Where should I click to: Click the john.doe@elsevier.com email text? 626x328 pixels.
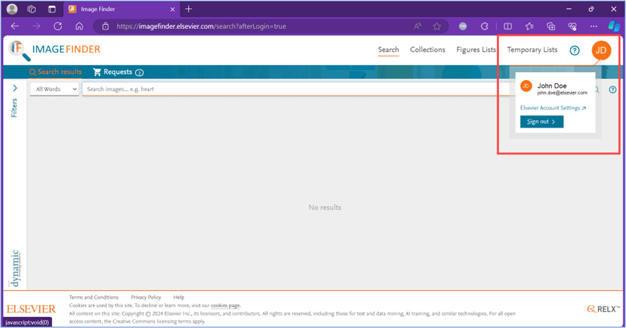pyautogui.click(x=562, y=93)
